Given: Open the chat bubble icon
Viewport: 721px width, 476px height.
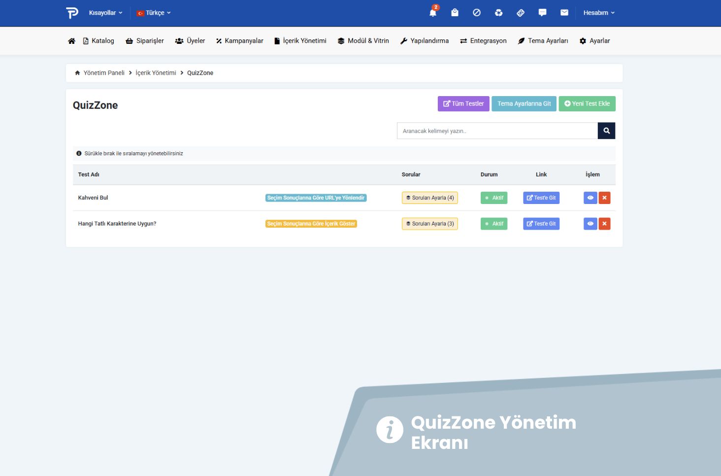Looking at the screenshot, I should [542, 13].
